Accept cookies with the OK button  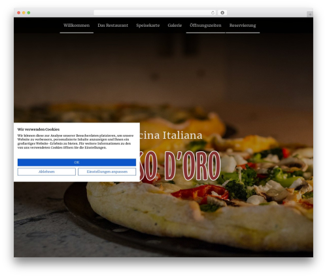coord(77,162)
